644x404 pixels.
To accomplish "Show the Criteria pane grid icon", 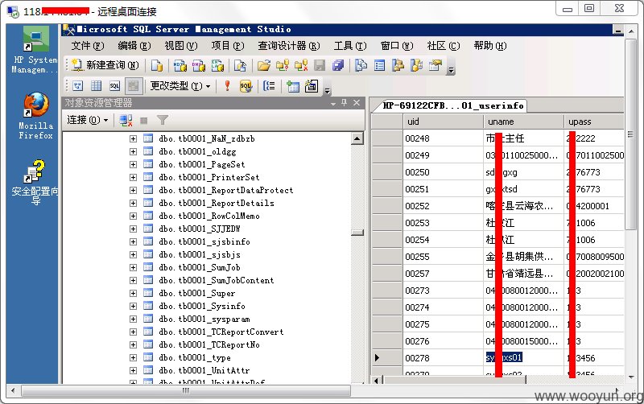I will tap(96, 86).
